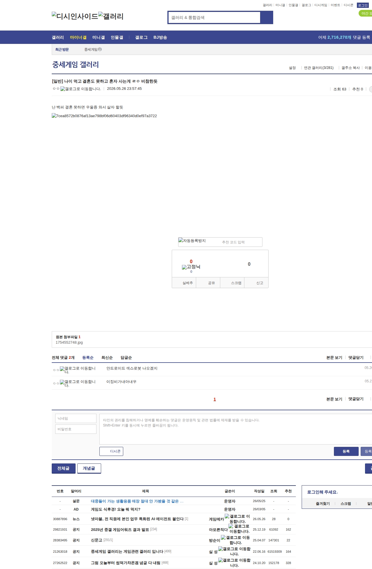Open the 갤러리 main nav menu

click(x=58, y=37)
